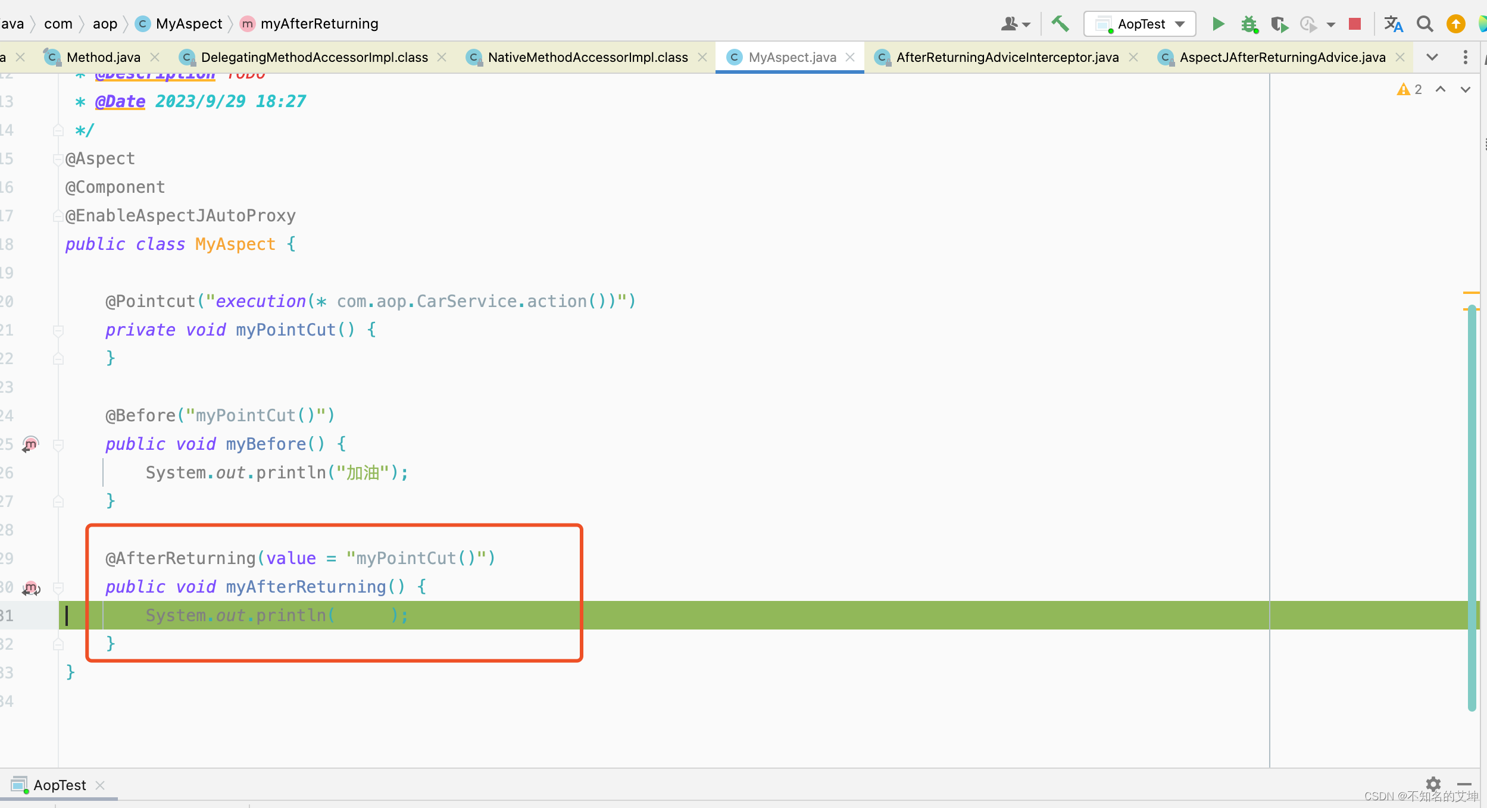Open the AopTest run configuration dropdown
Image resolution: width=1487 pixels, height=808 pixels.
[1139, 24]
